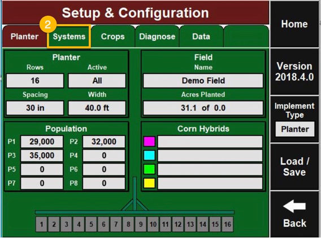Select the magenta hybrid color swatch

[149, 142]
